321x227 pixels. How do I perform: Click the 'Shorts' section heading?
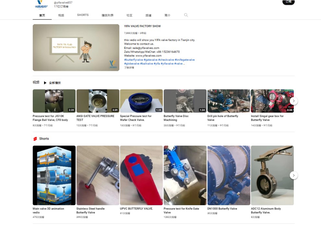[44, 139]
